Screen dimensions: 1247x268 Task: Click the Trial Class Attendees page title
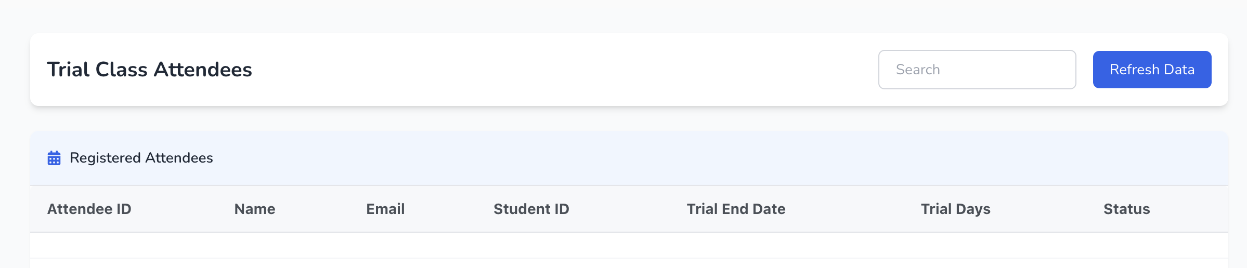point(149,70)
